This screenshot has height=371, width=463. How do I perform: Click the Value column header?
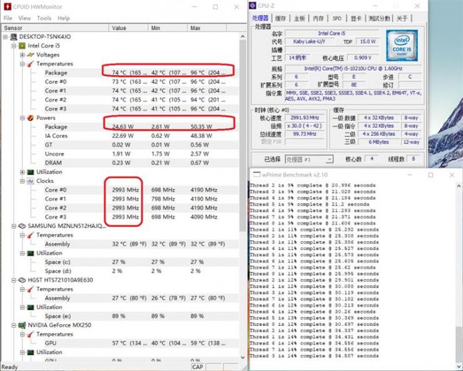coord(128,28)
